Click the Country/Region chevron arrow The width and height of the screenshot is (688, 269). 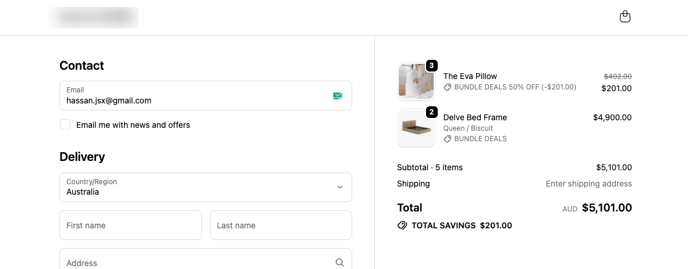pos(340,187)
